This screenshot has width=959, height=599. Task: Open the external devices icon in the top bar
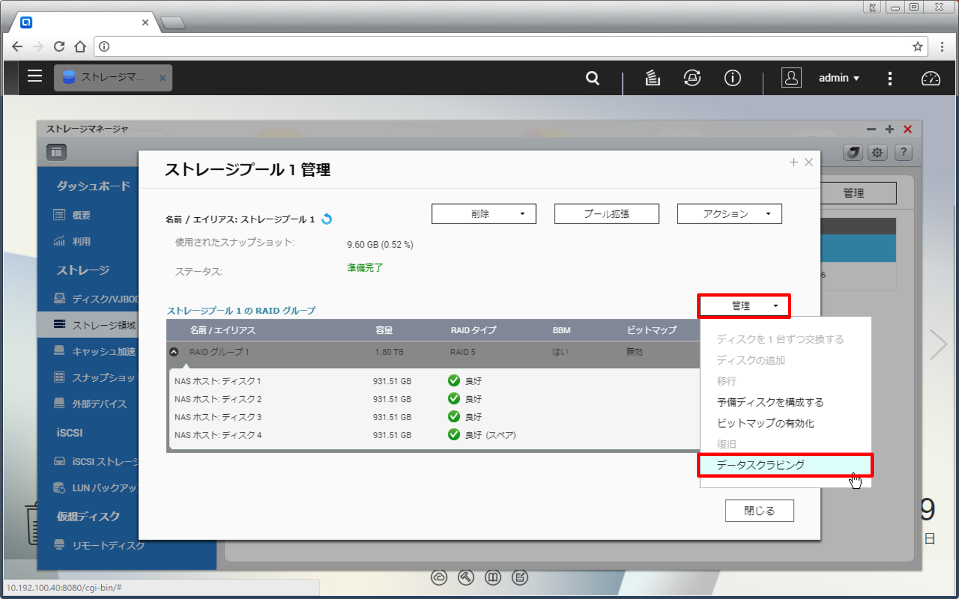692,78
